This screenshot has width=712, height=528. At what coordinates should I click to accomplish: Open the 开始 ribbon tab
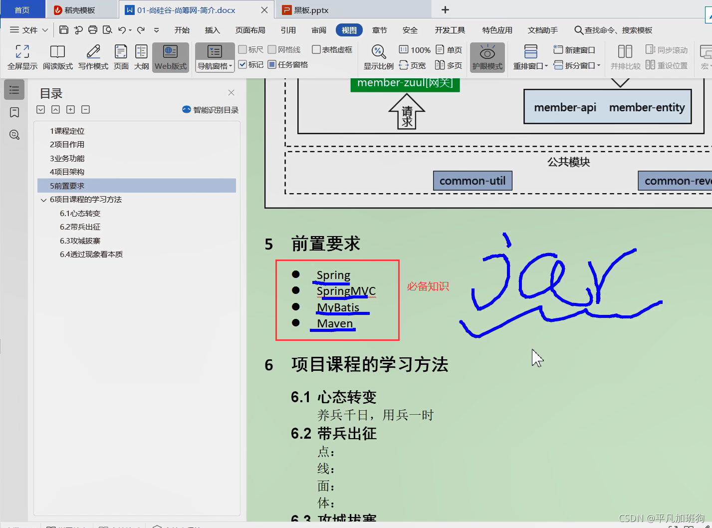click(x=182, y=30)
